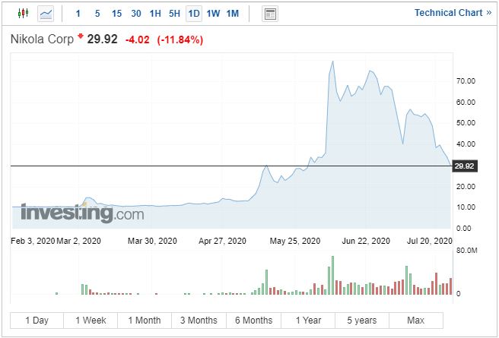499x338 pixels.
Task: Show the 3 Months range
Action: click(199, 321)
